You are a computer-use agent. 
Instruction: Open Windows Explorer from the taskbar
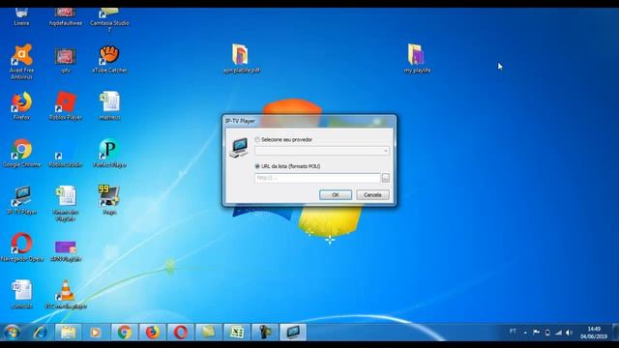[x=68, y=333]
